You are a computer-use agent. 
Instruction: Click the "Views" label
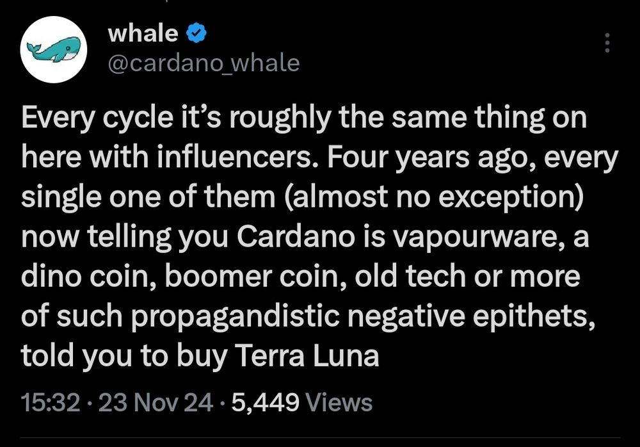coord(340,402)
